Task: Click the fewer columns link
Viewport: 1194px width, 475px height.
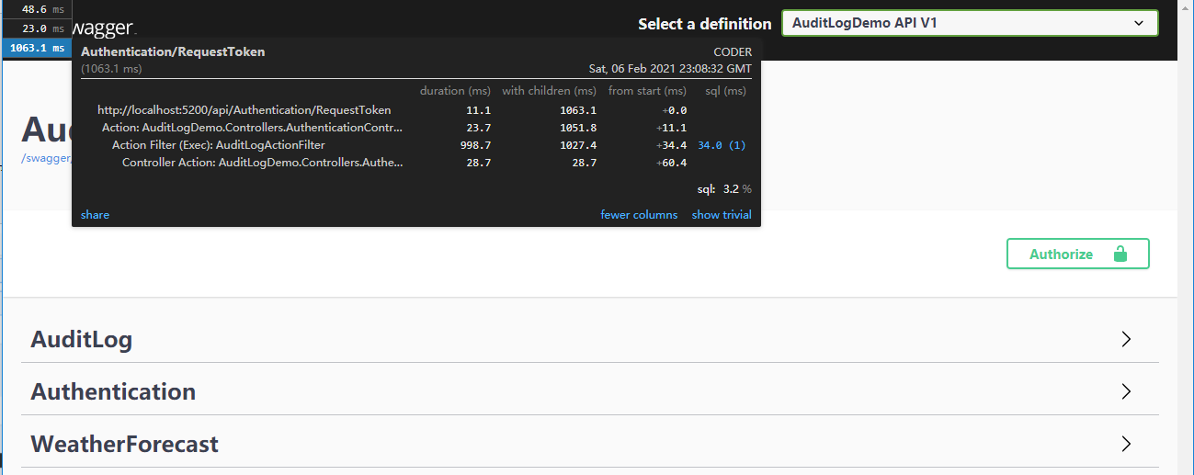Action: coord(639,215)
